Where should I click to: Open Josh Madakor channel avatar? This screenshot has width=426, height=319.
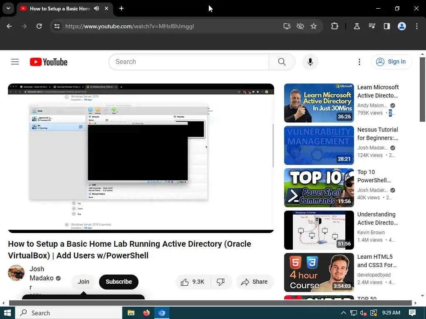[x=16, y=273]
